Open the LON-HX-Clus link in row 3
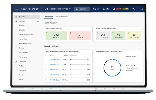Image resolution: width=156 pixels, height=100 pixels. (55, 70)
